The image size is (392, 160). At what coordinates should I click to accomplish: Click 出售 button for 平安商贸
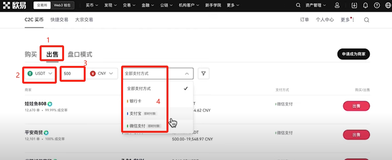coord(356,135)
